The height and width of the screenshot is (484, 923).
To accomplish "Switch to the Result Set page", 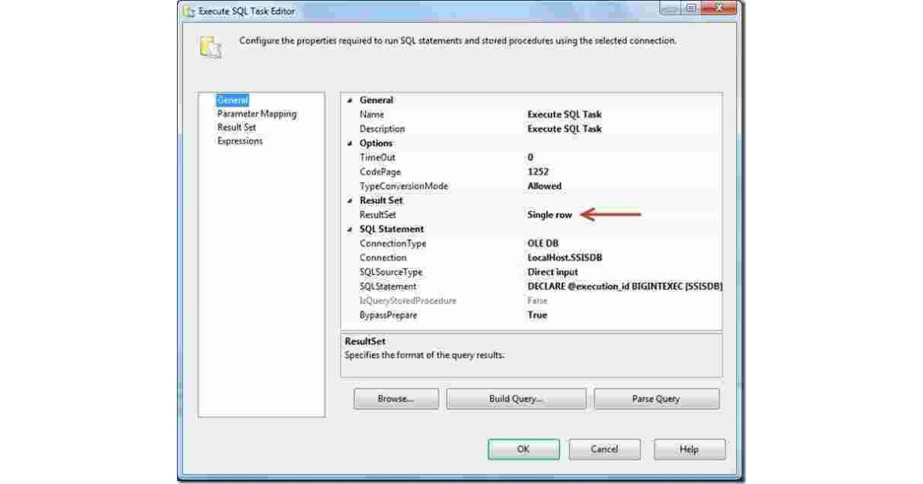I will (x=236, y=128).
